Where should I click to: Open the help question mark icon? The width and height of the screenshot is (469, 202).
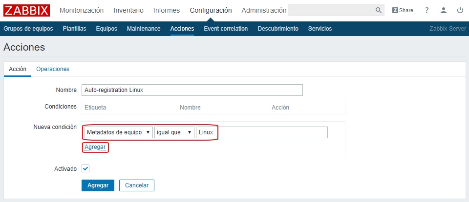(x=427, y=10)
